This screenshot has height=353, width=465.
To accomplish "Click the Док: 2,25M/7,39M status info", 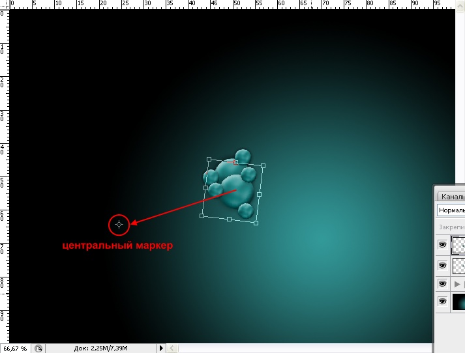I will tap(100, 348).
